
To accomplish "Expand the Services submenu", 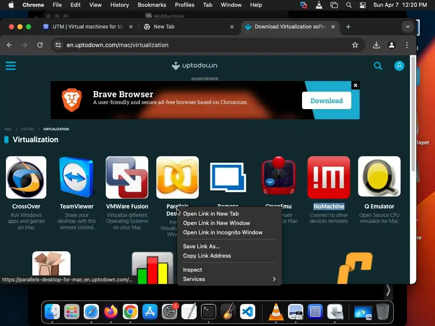I will click(229, 279).
